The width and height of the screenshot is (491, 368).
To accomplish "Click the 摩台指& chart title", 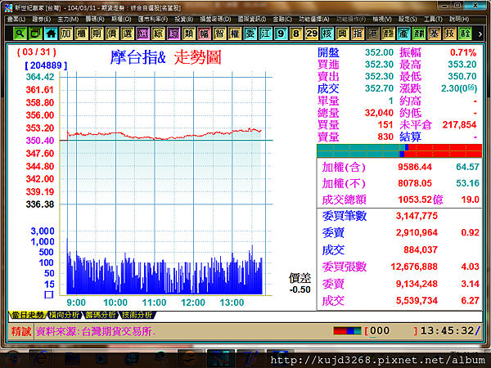I will click(137, 57).
